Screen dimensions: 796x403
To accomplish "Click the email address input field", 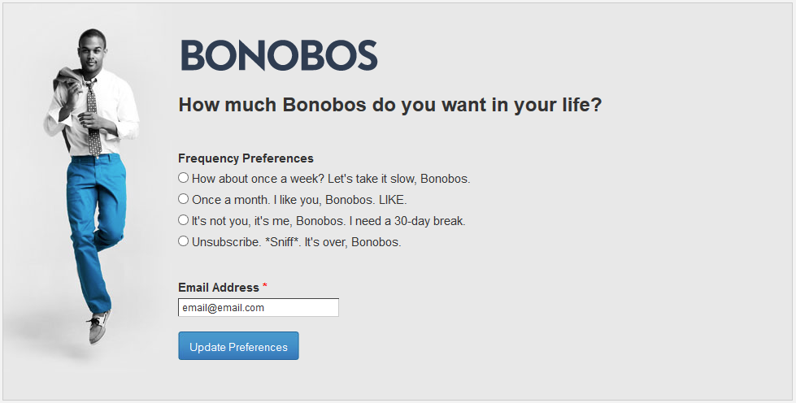I will coord(258,308).
